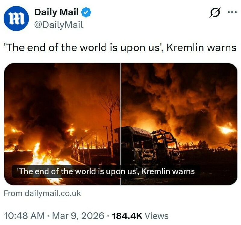Select the tweet text about Kremlin warning
The height and width of the screenshot is (225, 241).
pyautogui.click(x=120, y=48)
